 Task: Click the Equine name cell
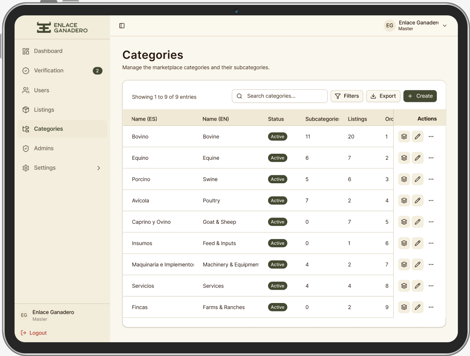211,158
